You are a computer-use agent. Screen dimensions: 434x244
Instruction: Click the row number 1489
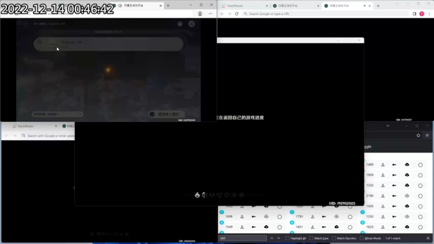pyautogui.click(x=369, y=165)
